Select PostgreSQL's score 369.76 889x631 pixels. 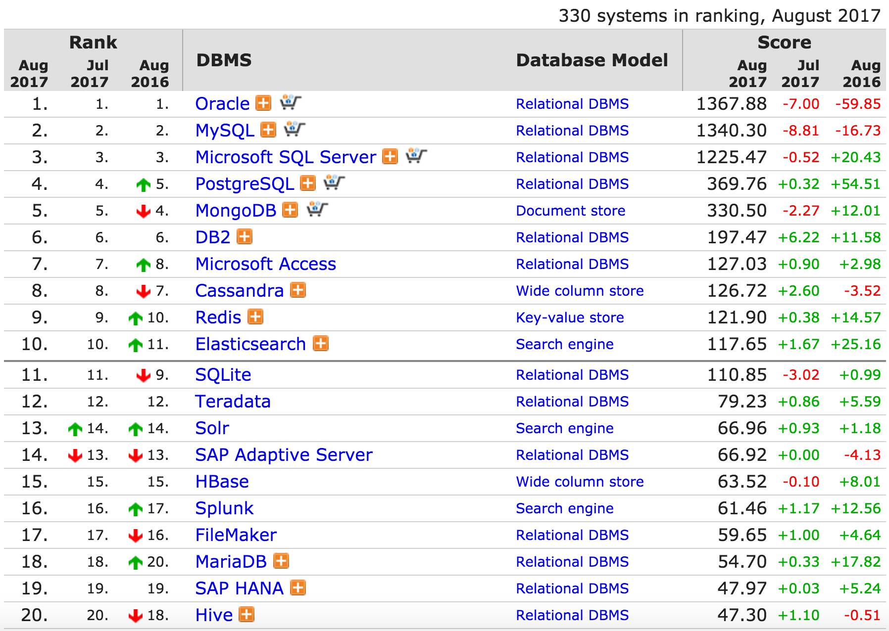point(737,184)
